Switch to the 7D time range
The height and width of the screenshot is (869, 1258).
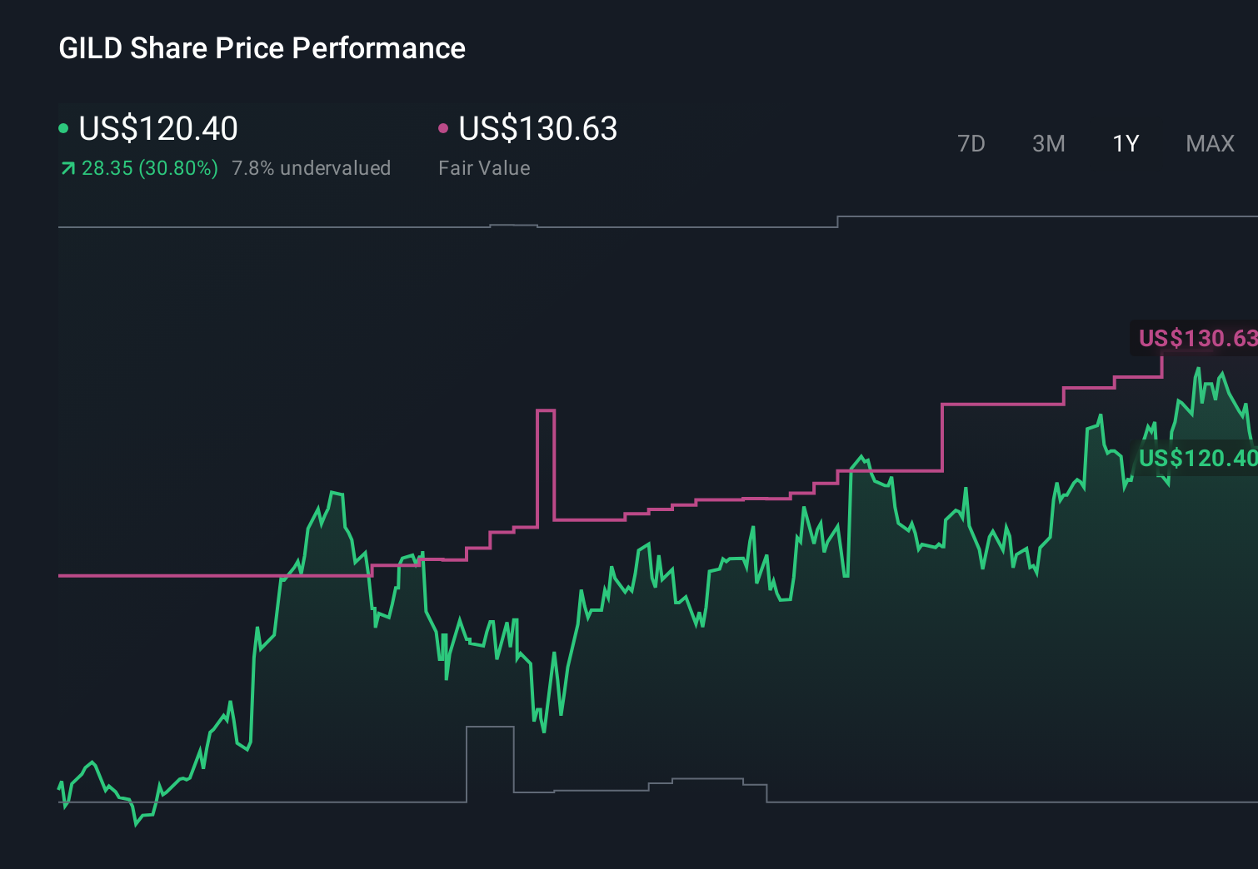pos(972,143)
